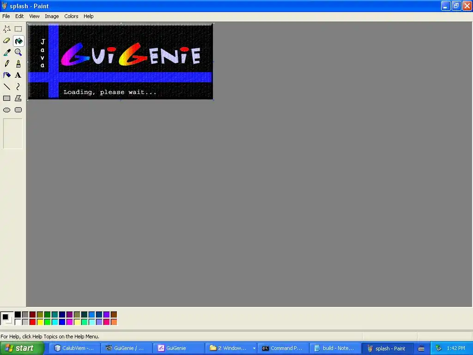Select the bright green swatch
Screen dimensions: 473x355
[x=48, y=322]
